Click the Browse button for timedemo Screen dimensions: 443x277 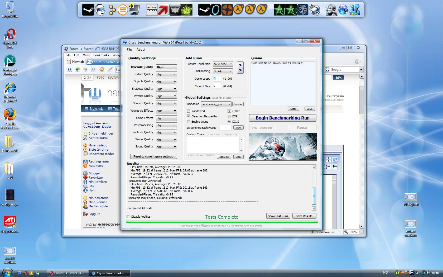[x=238, y=104]
